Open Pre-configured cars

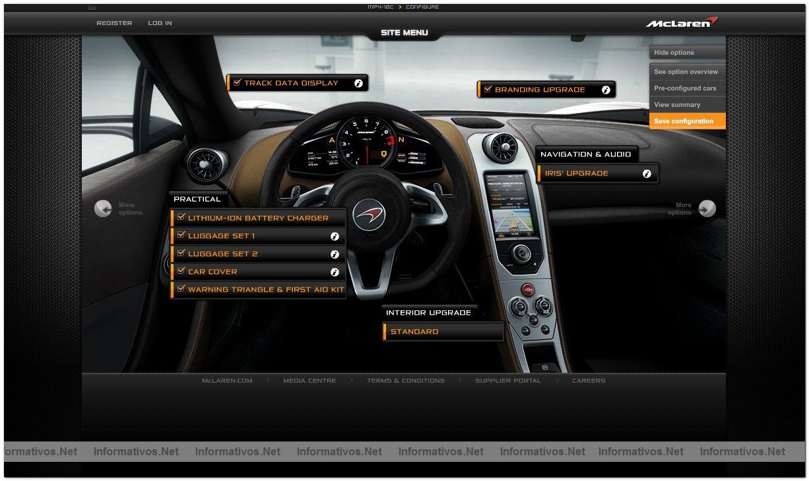pos(688,88)
